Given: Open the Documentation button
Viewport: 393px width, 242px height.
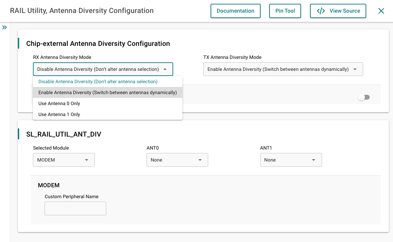Looking at the screenshot, I should tap(235, 11).
